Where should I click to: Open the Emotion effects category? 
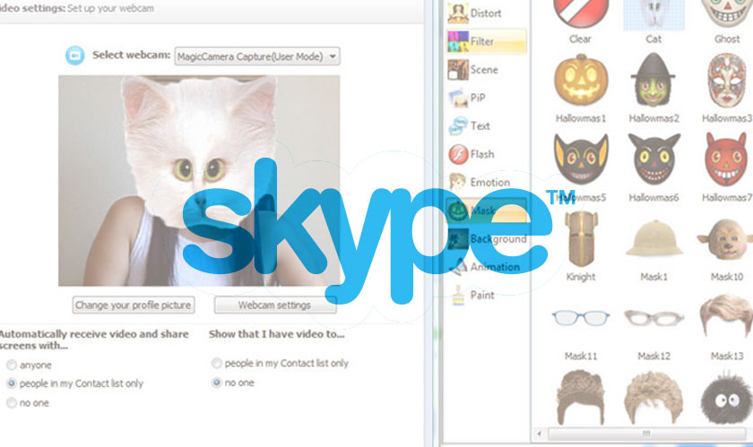click(486, 183)
